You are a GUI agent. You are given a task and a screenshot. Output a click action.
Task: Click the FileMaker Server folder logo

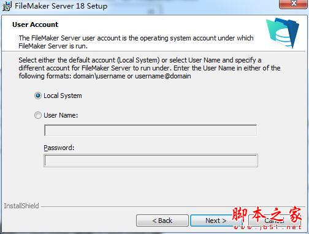tap(283, 32)
